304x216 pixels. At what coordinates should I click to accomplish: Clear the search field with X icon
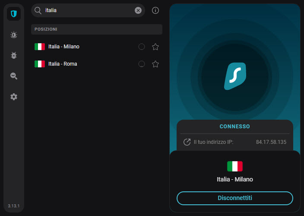(x=138, y=10)
